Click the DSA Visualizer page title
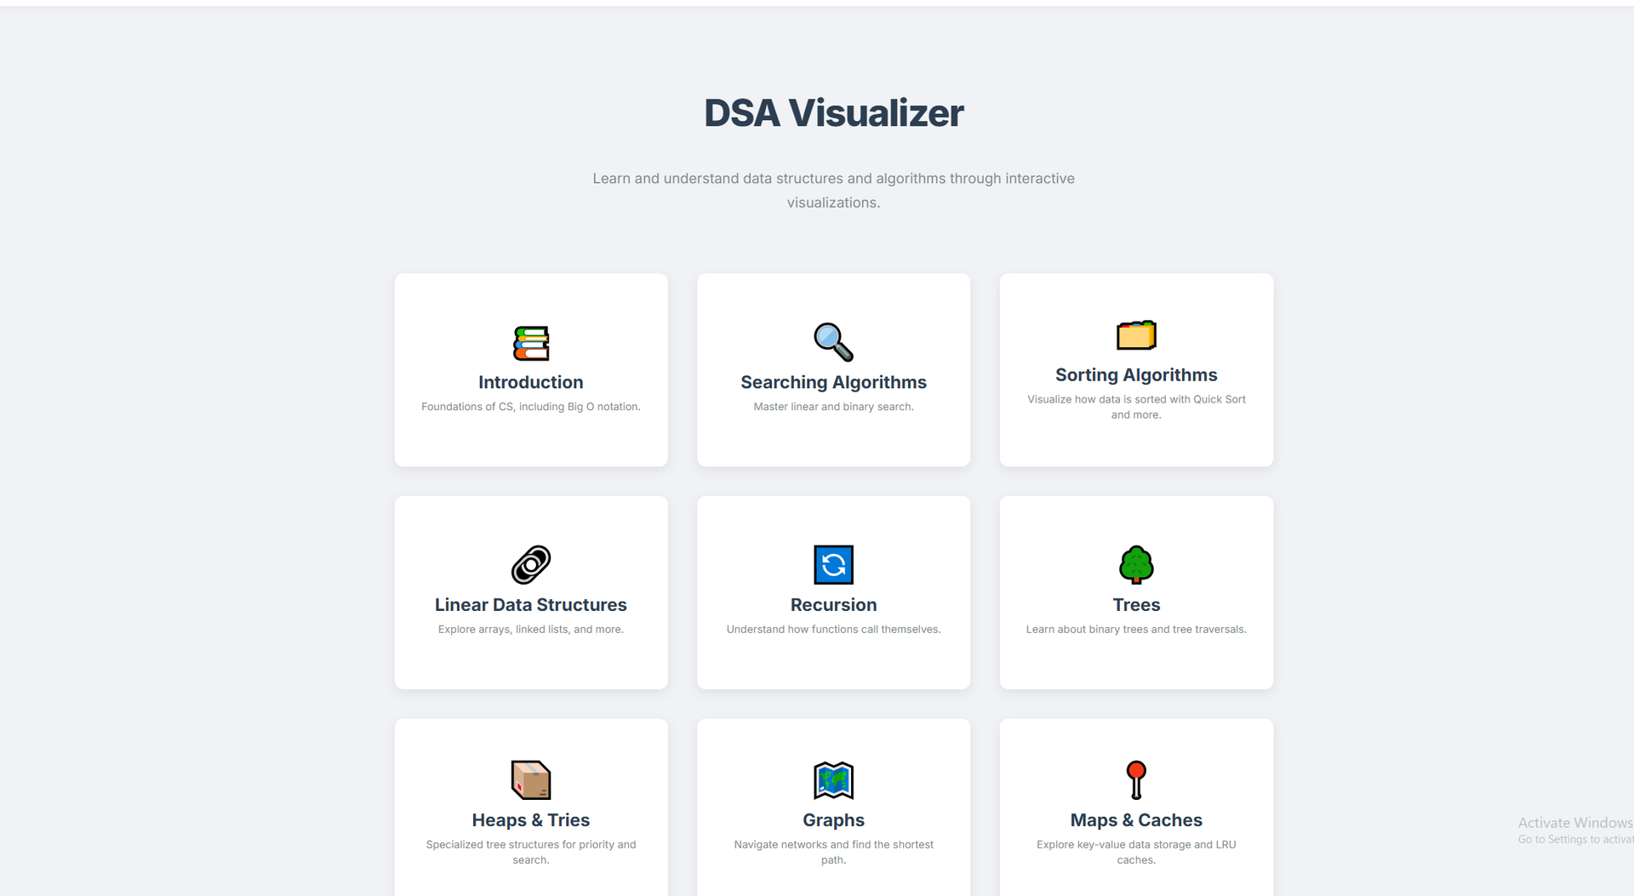Viewport: 1634px width, 896px height. (x=833, y=111)
